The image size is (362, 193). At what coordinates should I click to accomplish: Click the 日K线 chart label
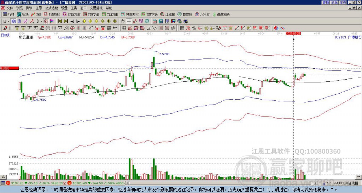pyautogui.click(x=5, y=35)
